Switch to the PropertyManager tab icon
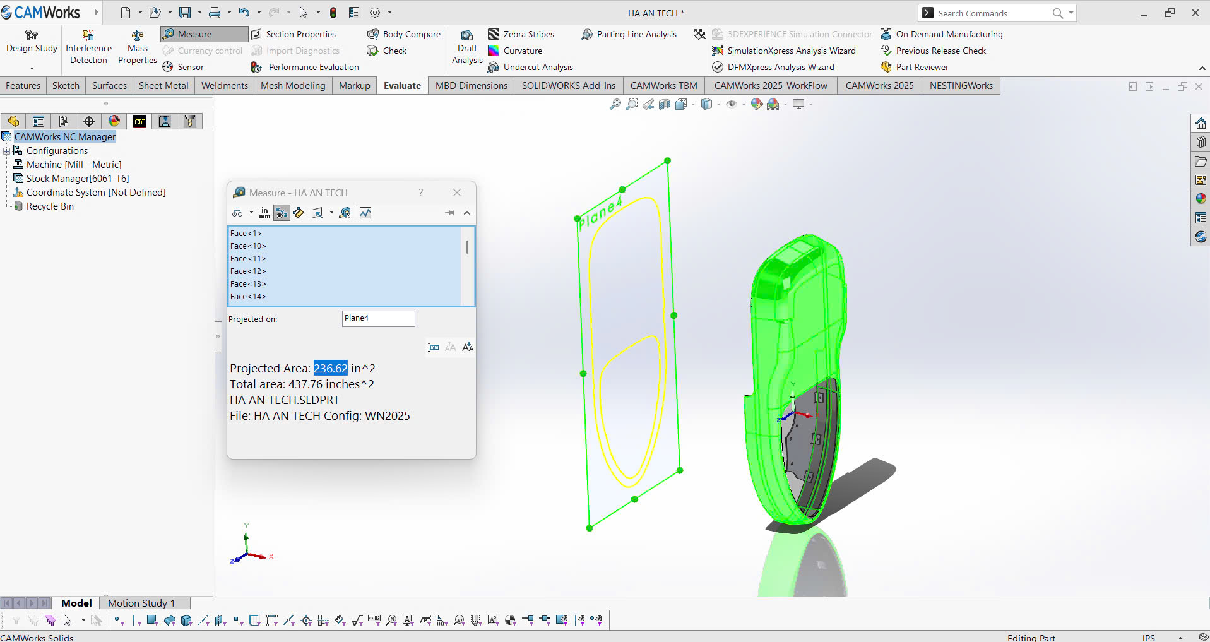Viewport: 1210px width, 642px height. pyautogui.click(x=39, y=121)
